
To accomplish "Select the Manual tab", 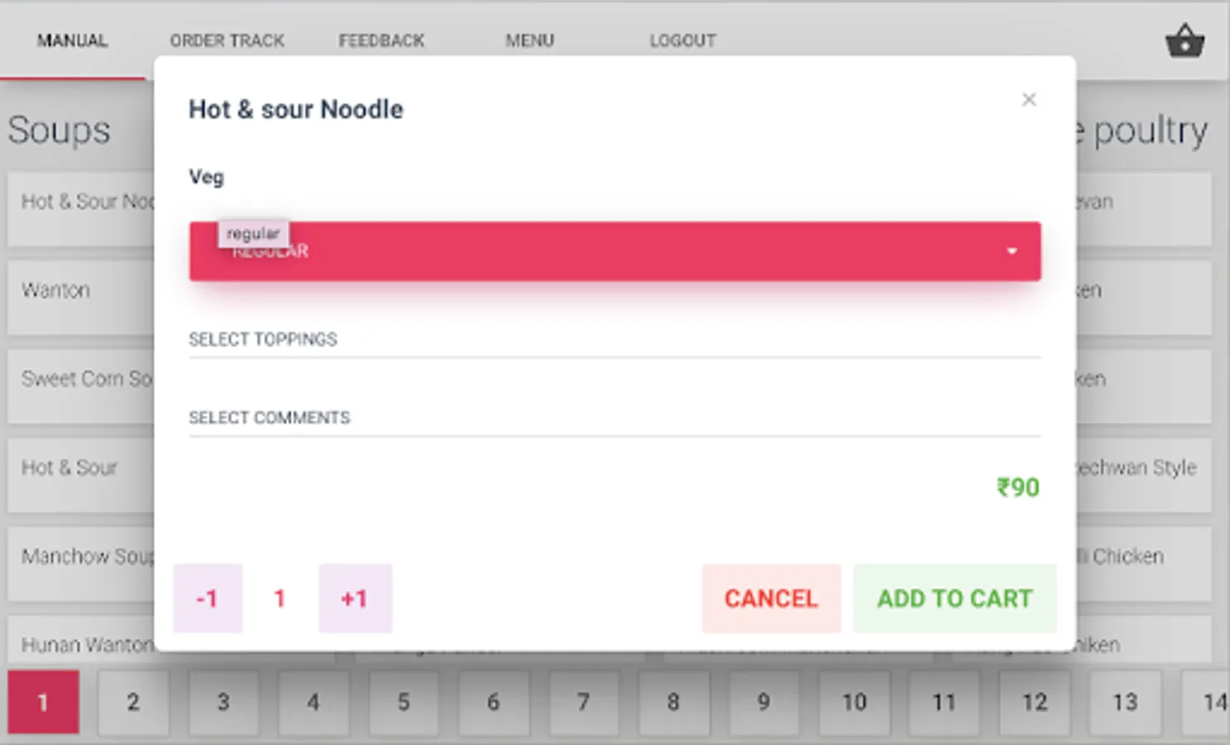I will coord(72,41).
